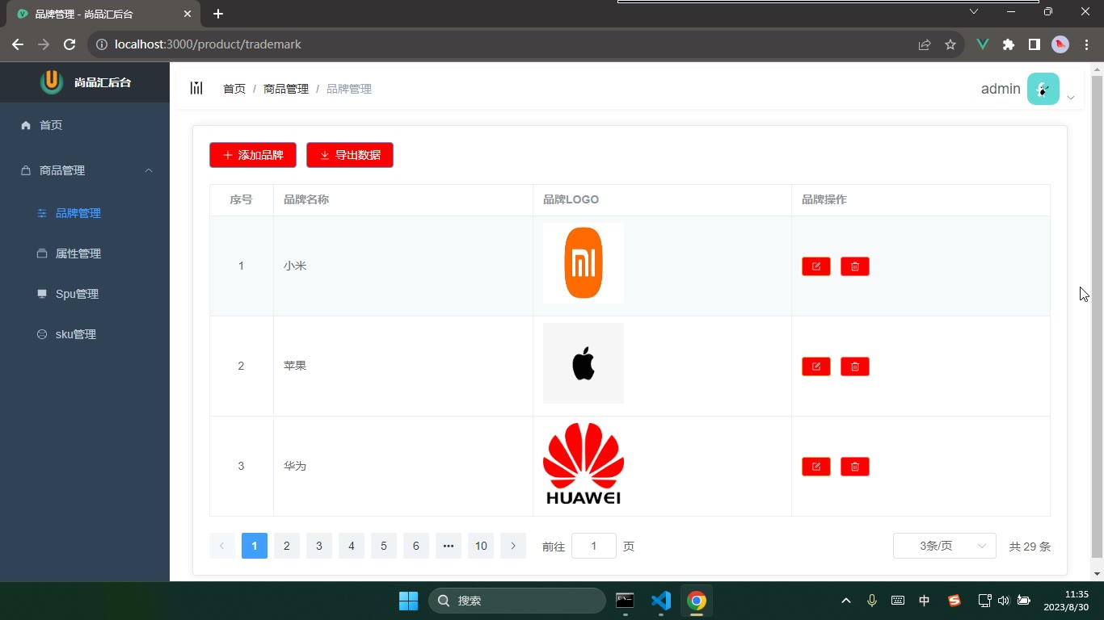The height and width of the screenshot is (620, 1104).
Task: Jump to page 10 in pagination
Action: pos(481,547)
